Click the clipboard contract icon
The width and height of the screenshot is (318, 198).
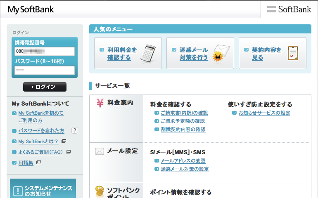[293, 53]
